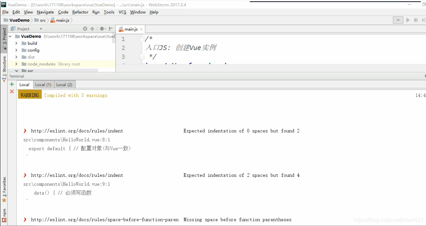This screenshot has height=226, width=426.
Task: Open the Help menu
Action: pos(154,12)
